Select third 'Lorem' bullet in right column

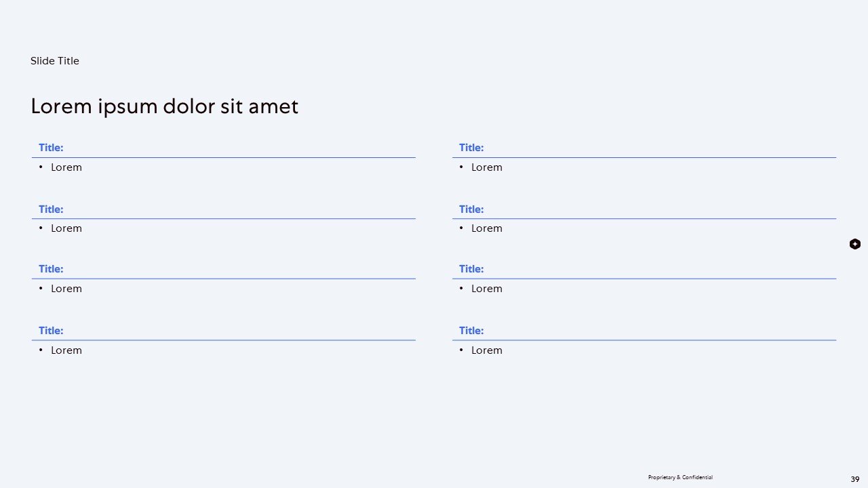click(487, 289)
